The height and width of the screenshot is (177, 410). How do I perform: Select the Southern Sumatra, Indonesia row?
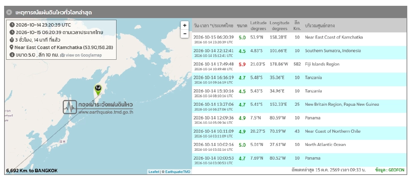coord(300,53)
